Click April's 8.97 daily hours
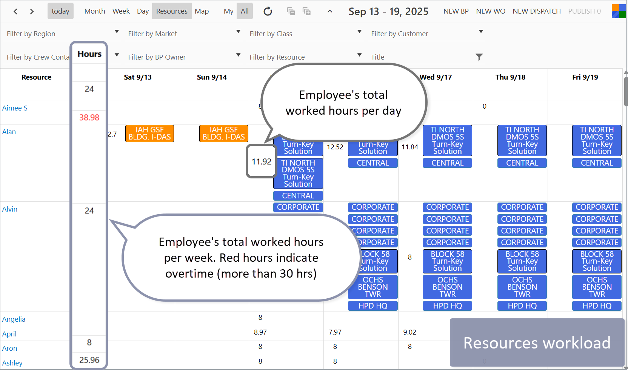This screenshot has height=370, width=628. pos(260,332)
